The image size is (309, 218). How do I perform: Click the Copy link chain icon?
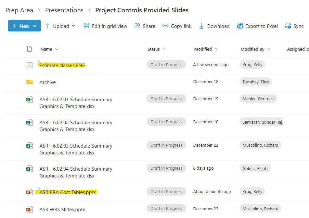pyautogui.click(x=165, y=26)
